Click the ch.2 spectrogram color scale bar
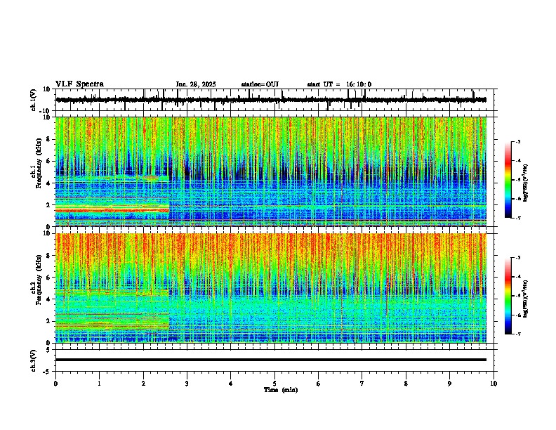 508,296
